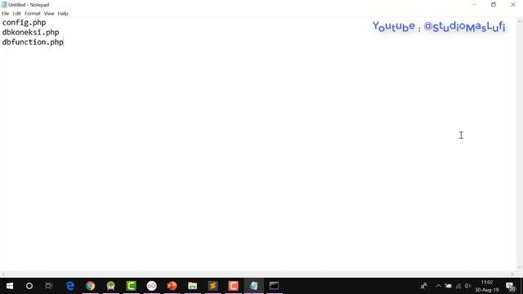Close the Notepad window
Image resolution: width=523 pixels, height=294 pixels.
[513, 5]
